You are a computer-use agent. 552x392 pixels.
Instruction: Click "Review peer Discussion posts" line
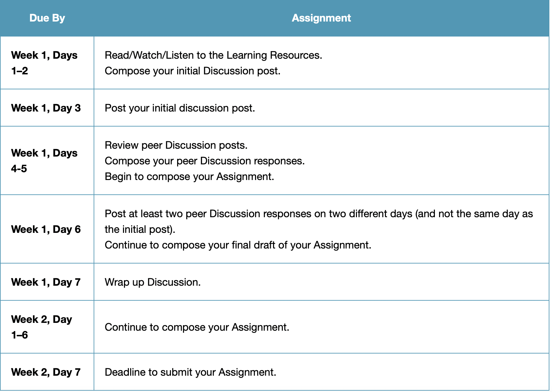pyautogui.click(x=176, y=145)
